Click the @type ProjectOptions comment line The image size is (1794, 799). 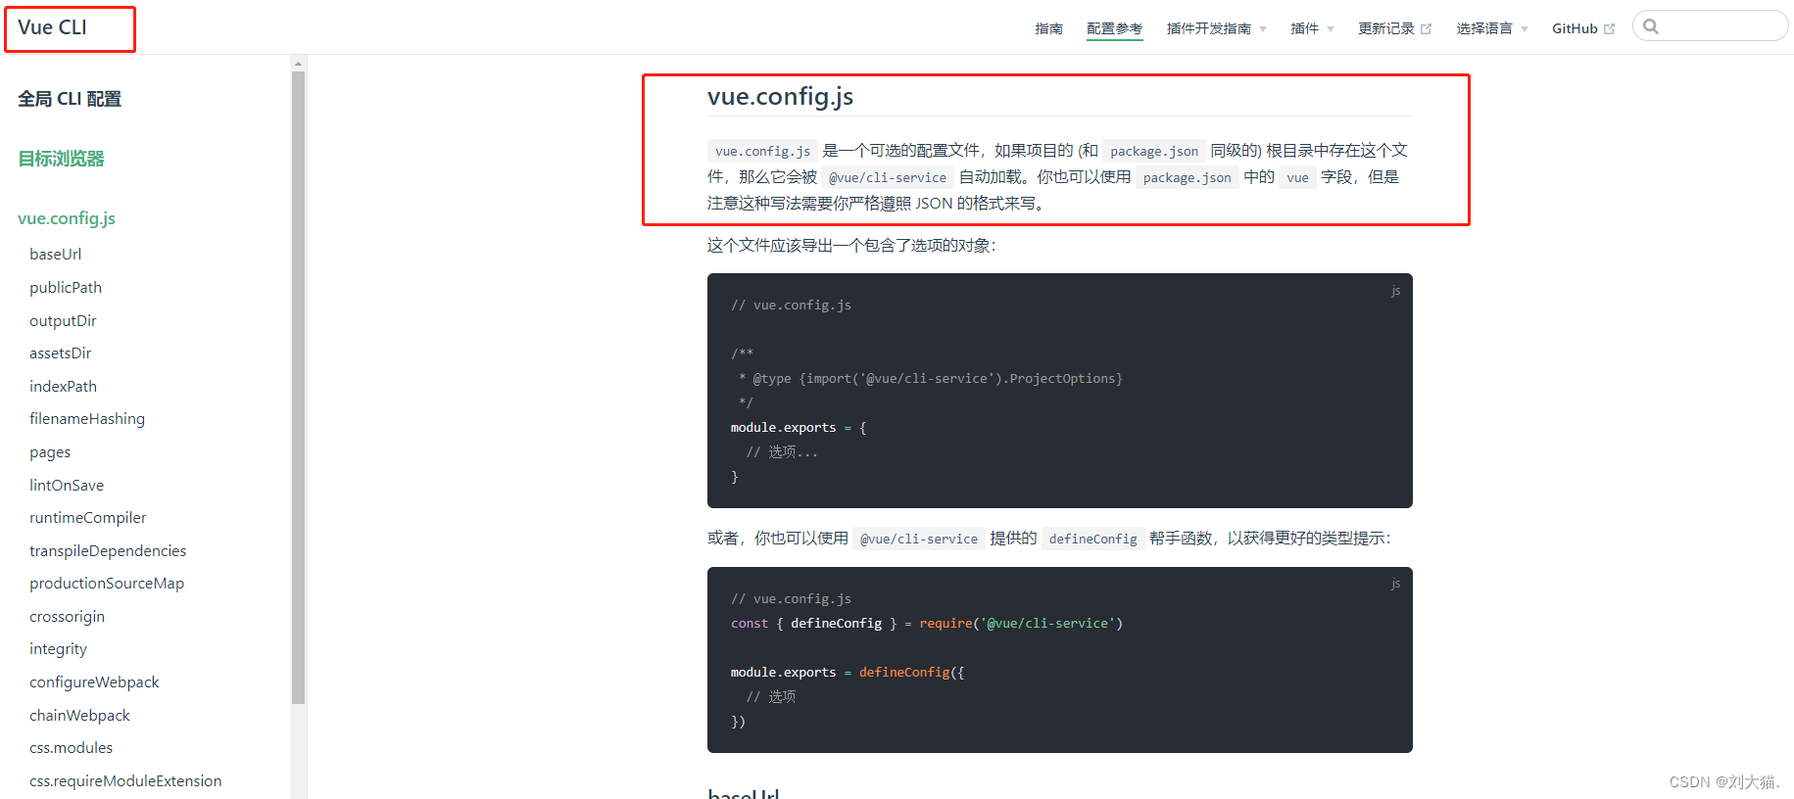click(931, 378)
